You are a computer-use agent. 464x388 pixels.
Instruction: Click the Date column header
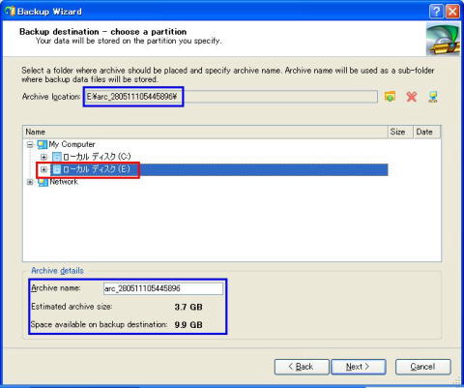click(426, 132)
